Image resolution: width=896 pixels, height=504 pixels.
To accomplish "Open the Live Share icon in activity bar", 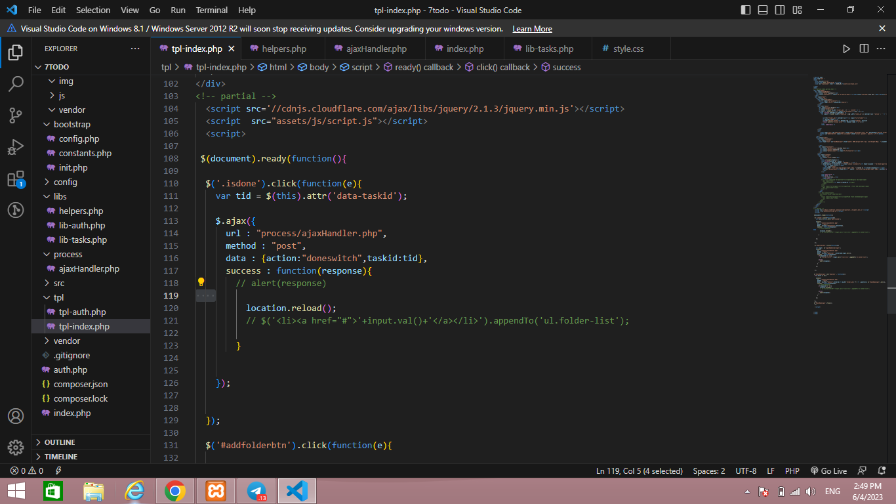I will [x=16, y=211].
